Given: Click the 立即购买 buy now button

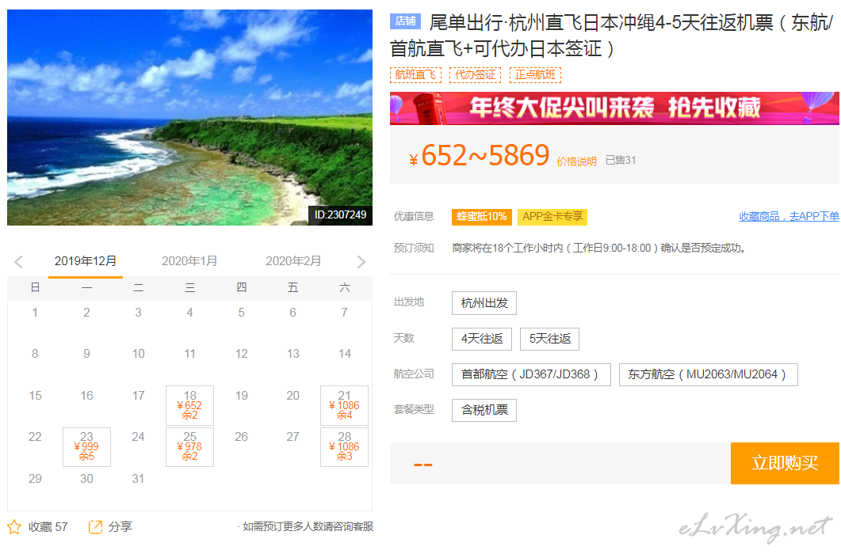Looking at the screenshot, I should [x=785, y=463].
